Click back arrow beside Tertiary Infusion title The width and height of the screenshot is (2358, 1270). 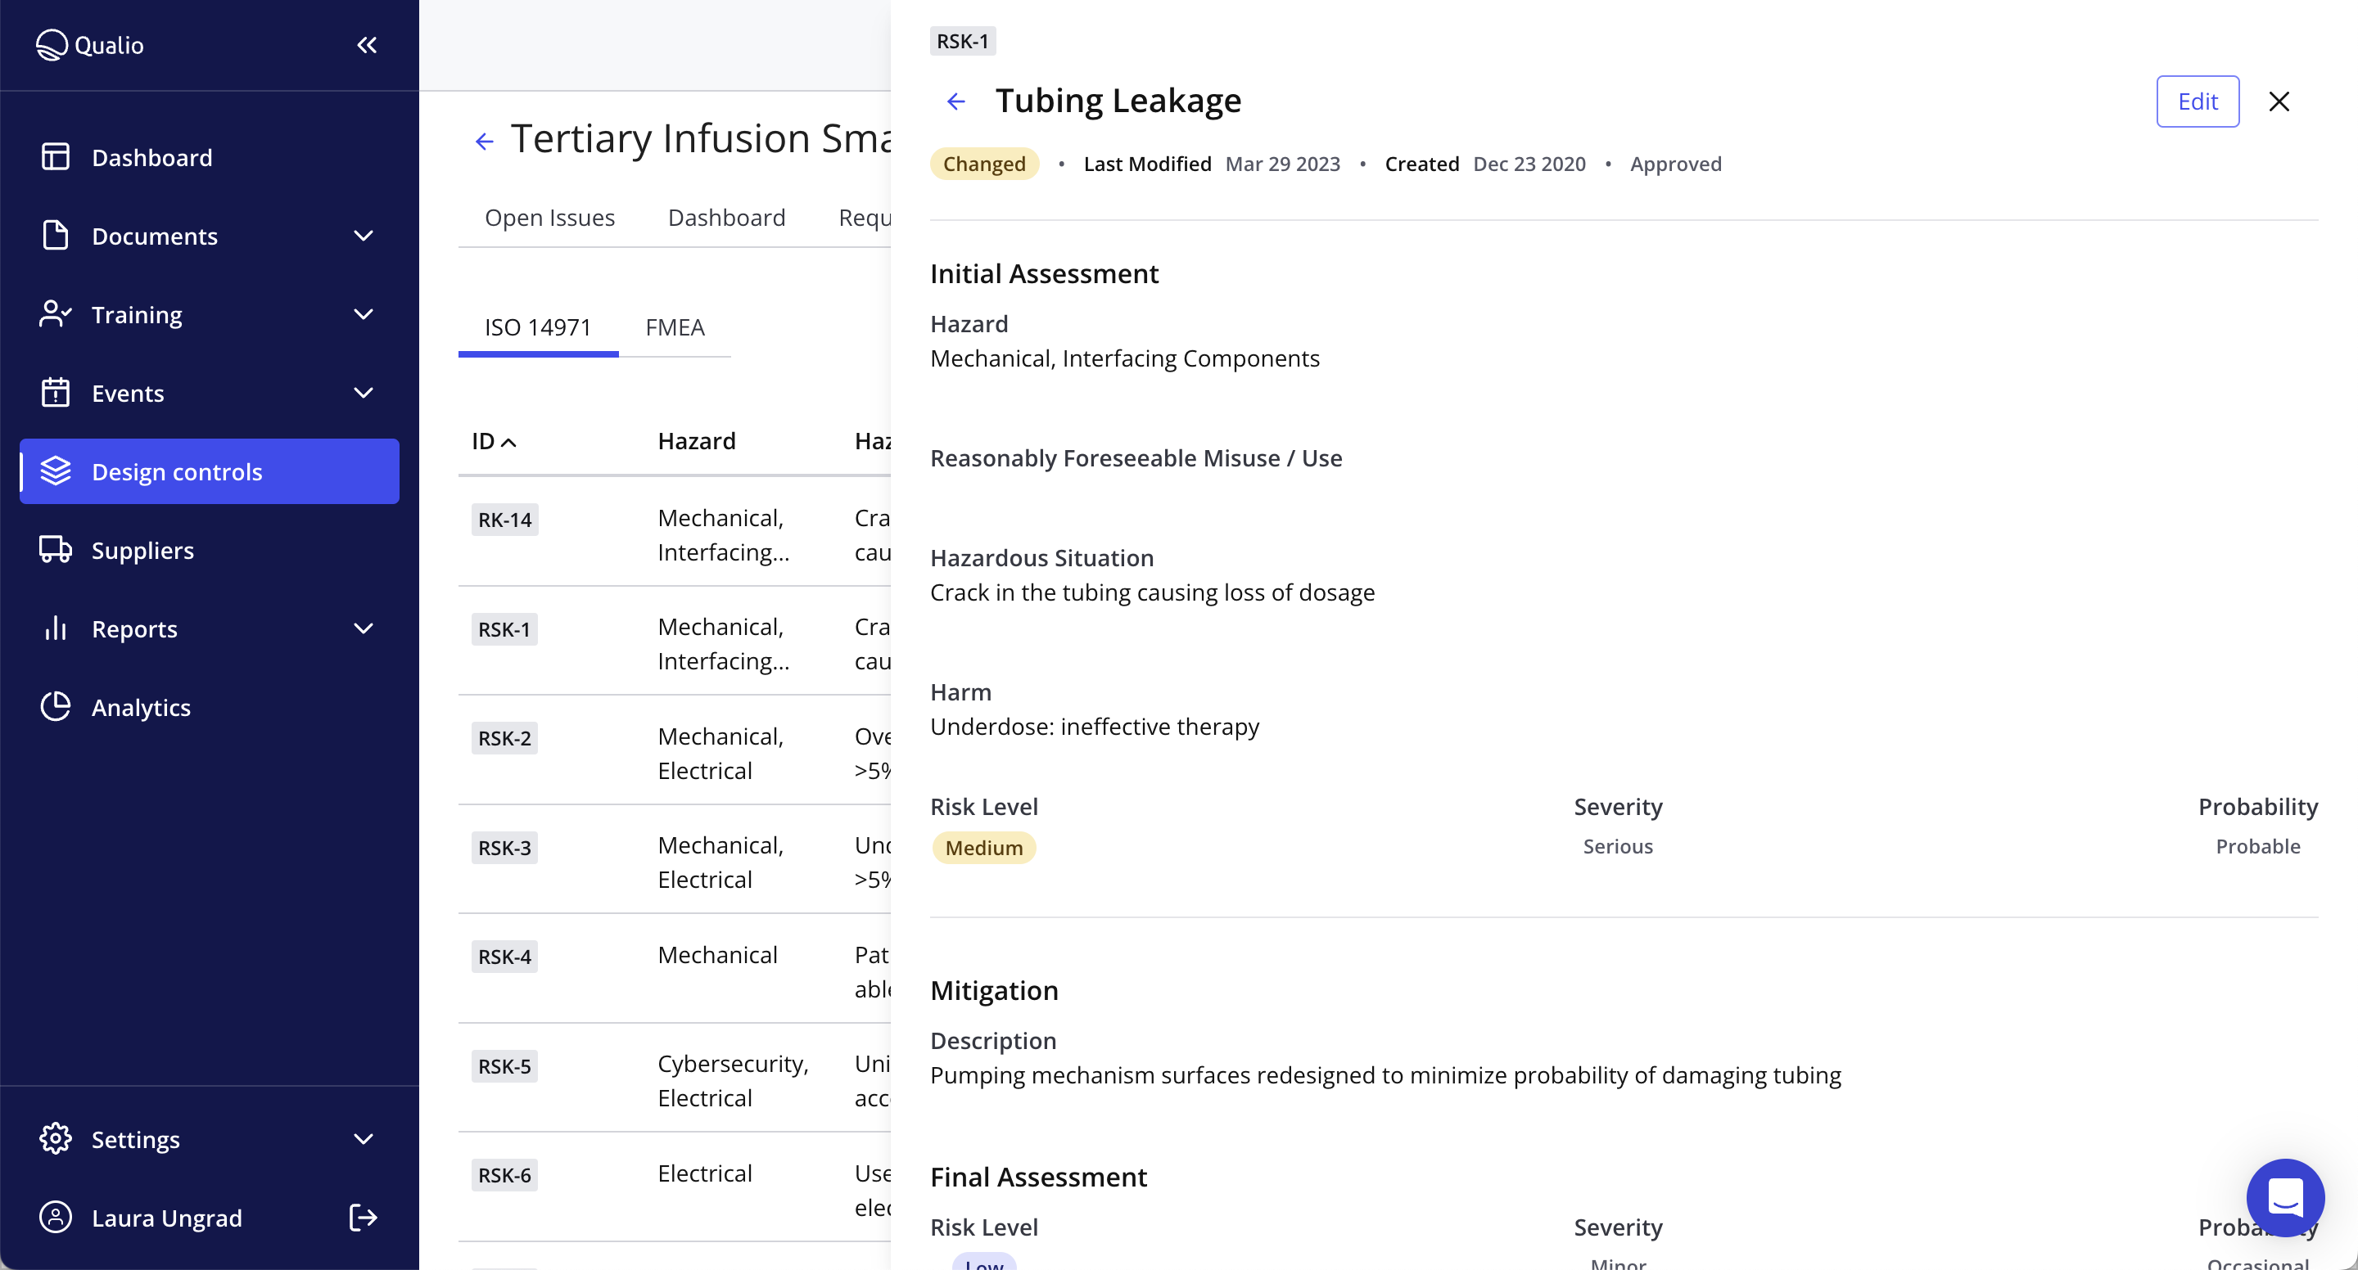point(484,141)
